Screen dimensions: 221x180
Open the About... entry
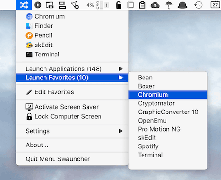[x=72, y=145]
